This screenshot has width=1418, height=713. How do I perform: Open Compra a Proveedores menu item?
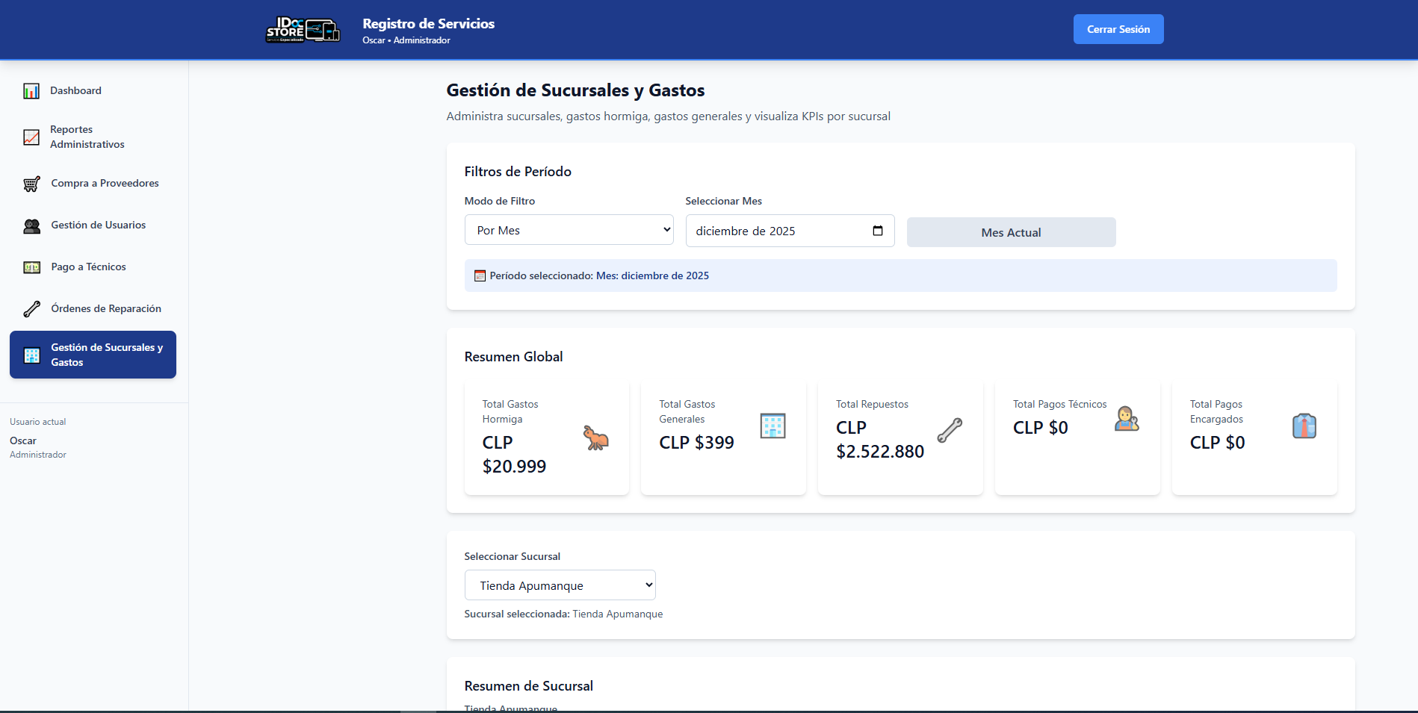[x=105, y=184]
